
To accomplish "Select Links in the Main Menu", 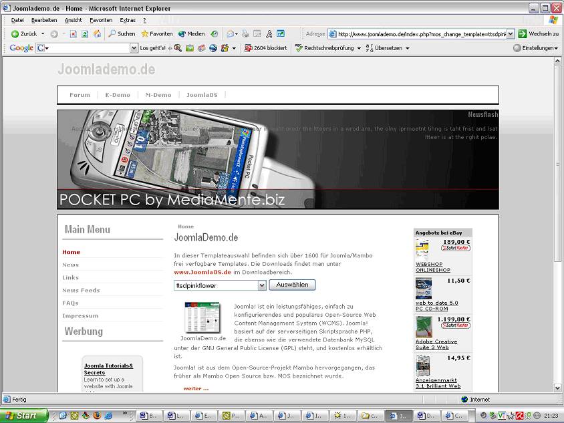I will [71, 278].
